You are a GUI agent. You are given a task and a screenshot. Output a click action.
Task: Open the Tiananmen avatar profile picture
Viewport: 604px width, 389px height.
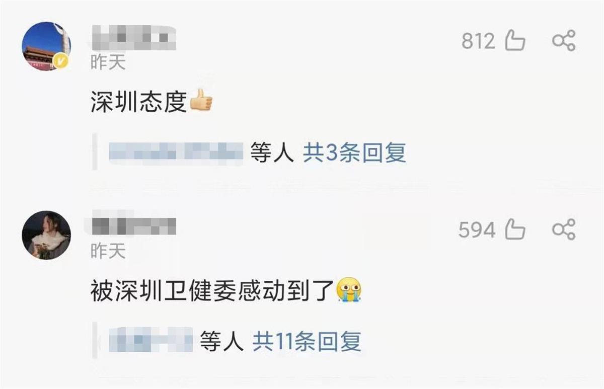point(46,46)
